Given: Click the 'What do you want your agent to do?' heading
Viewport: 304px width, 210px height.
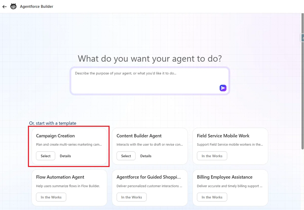Looking at the screenshot, I should point(150,58).
